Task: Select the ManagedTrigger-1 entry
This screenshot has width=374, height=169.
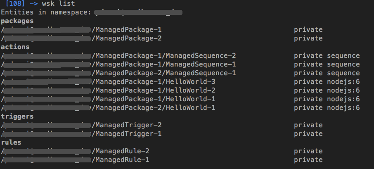Action: coord(126,134)
